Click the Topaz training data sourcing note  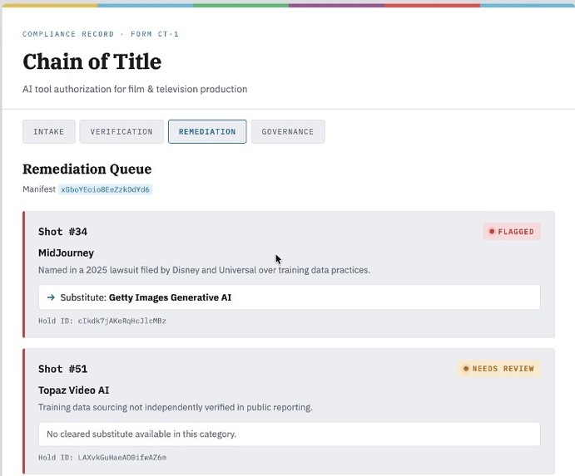pyautogui.click(x=176, y=407)
